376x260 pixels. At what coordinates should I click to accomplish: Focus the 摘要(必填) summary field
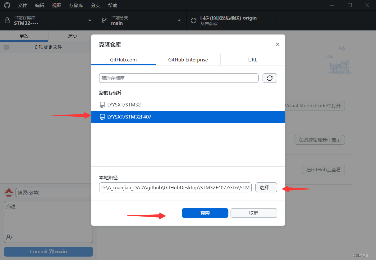click(x=53, y=192)
